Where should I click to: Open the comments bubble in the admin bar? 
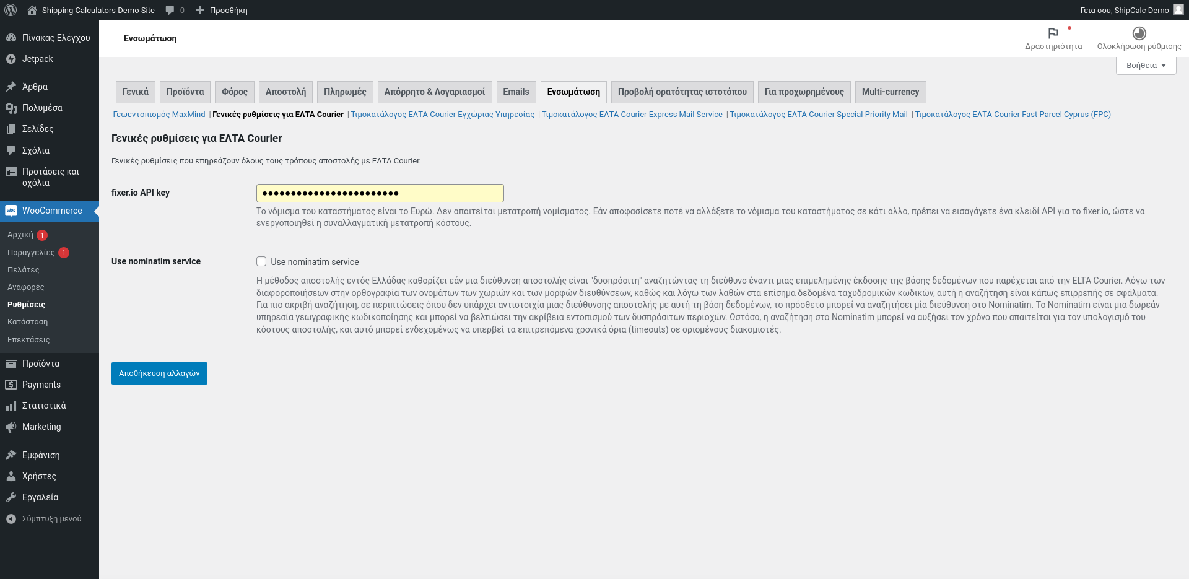(170, 10)
